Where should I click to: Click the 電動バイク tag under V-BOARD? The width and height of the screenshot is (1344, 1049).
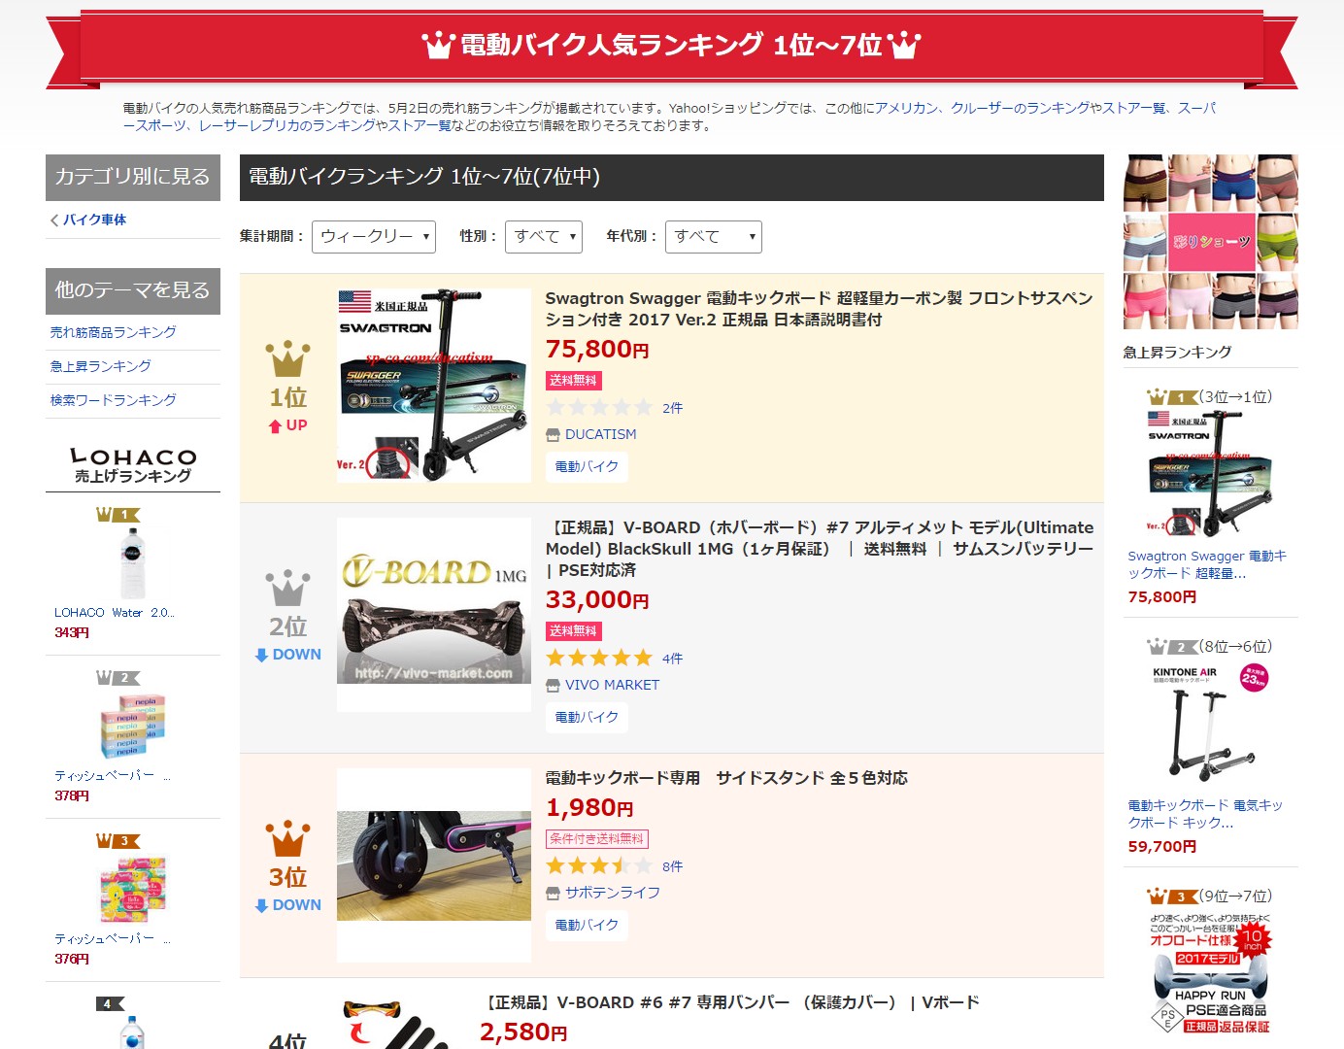tap(587, 718)
